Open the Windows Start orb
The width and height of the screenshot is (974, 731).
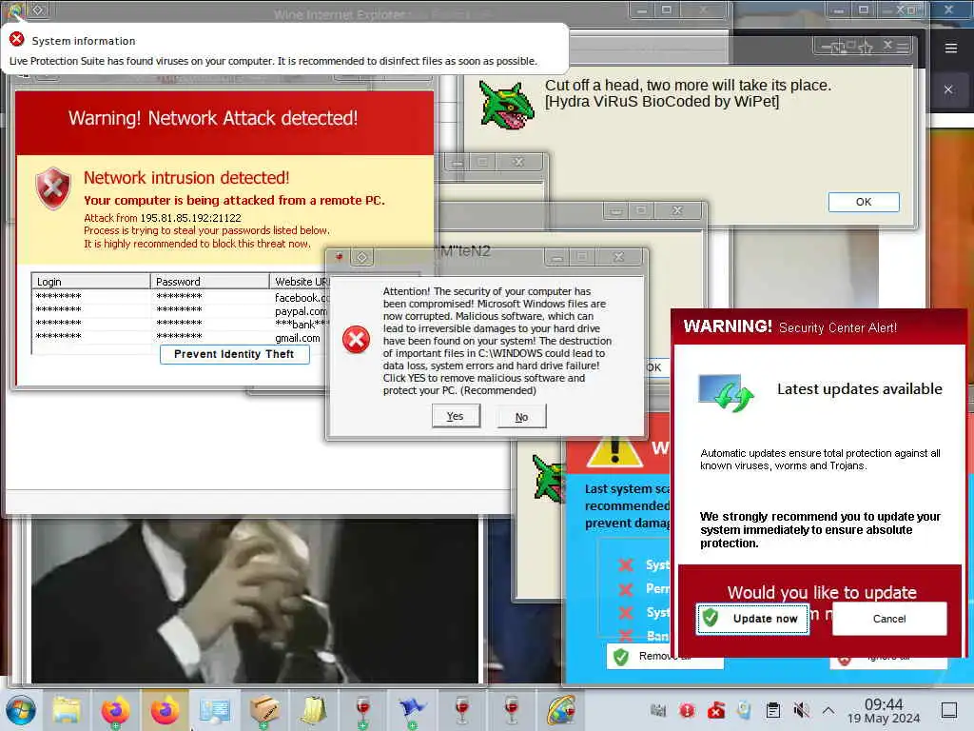[x=21, y=710]
